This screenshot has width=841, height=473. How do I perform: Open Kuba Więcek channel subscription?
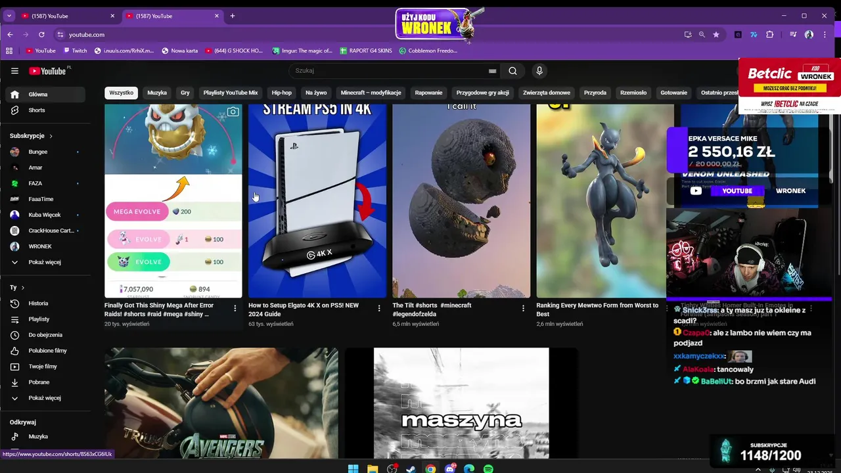[45, 215]
